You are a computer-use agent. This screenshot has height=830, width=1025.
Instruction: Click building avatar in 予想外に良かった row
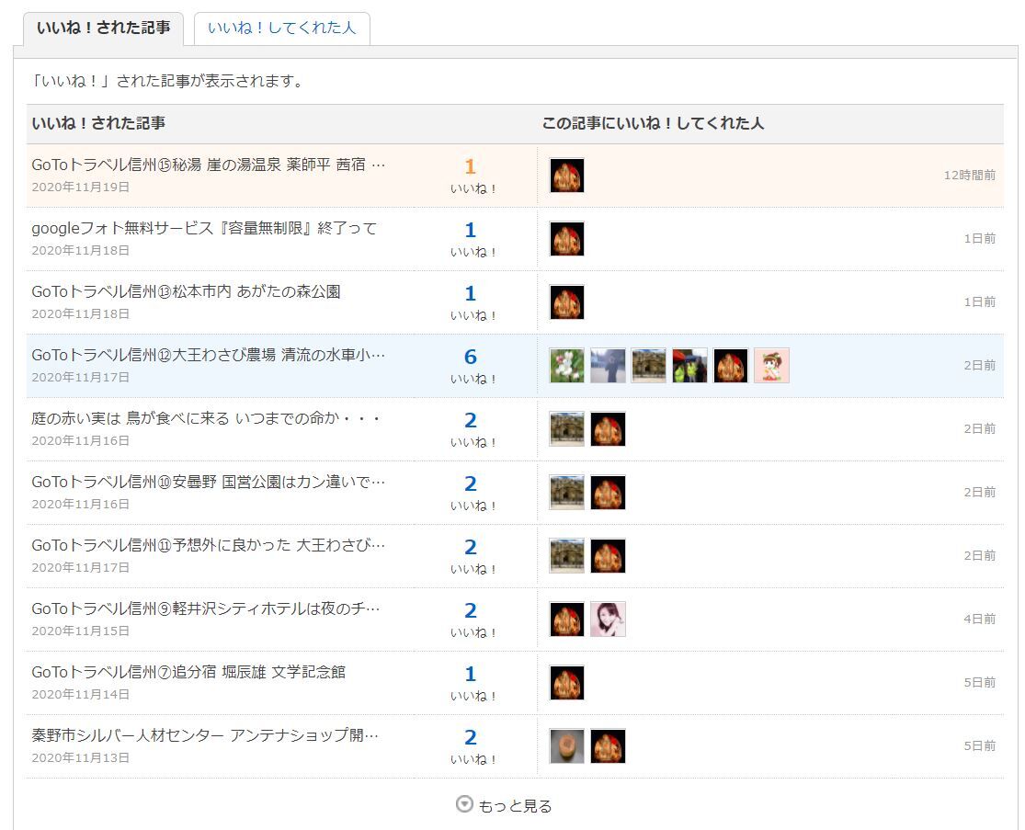click(x=567, y=555)
